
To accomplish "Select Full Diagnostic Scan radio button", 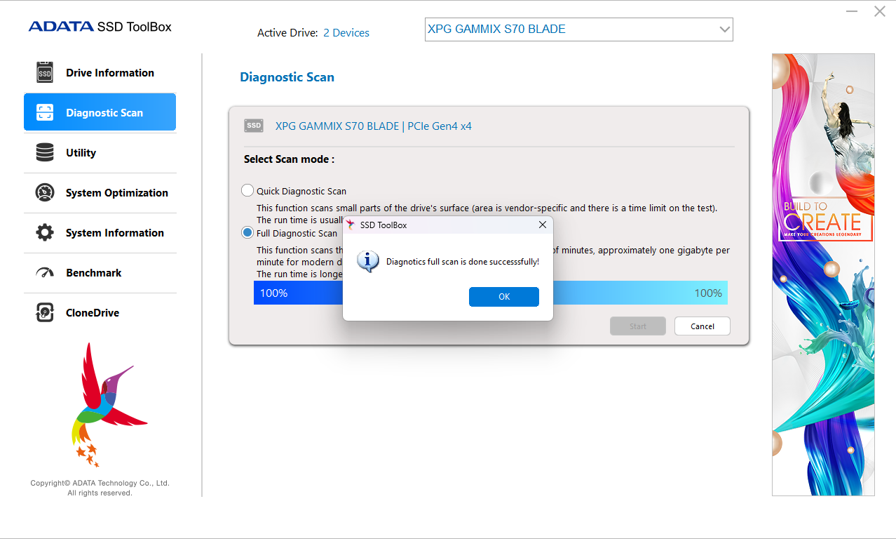I will 247,232.
